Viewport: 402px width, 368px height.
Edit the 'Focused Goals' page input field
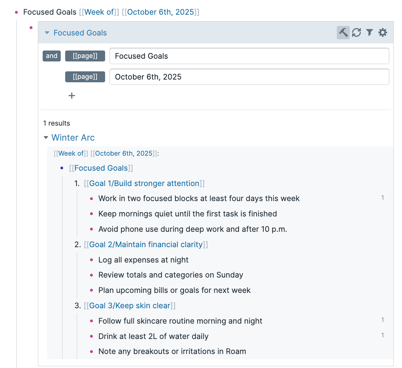249,56
